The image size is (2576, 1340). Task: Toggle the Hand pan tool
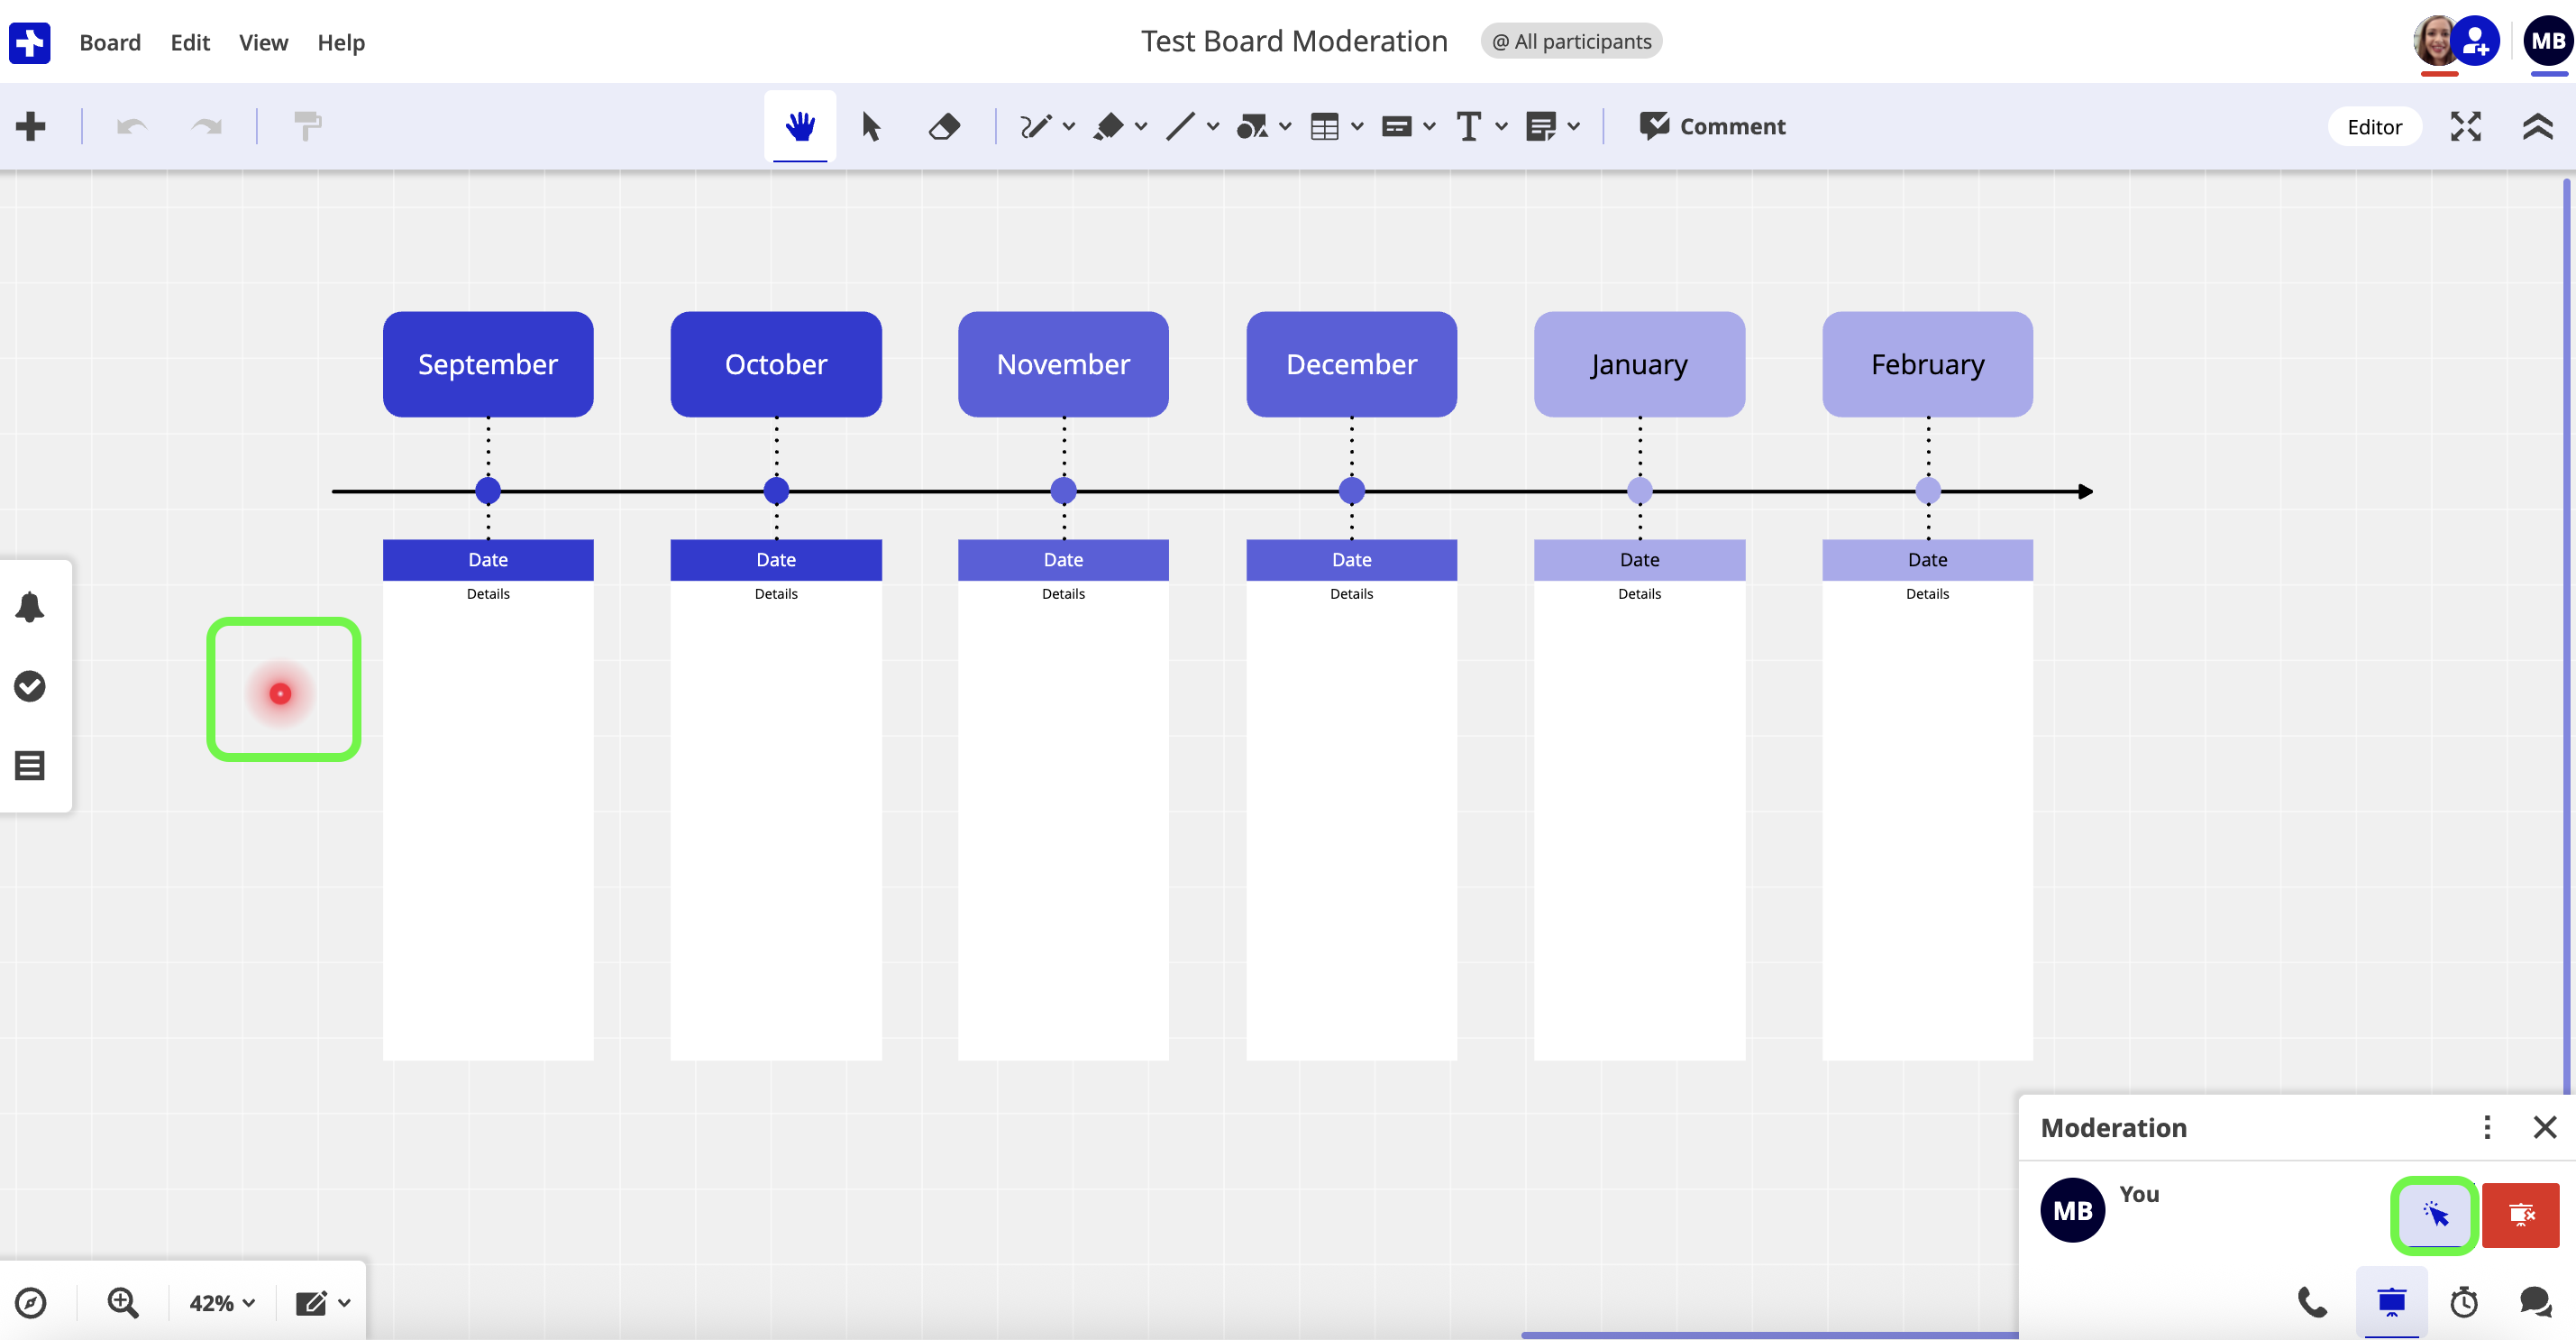(x=800, y=126)
